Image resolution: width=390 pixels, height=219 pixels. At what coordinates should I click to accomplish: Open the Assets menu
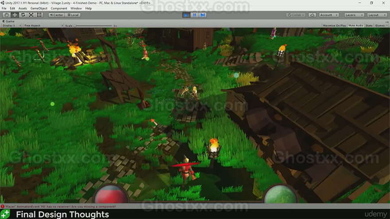click(x=23, y=8)
